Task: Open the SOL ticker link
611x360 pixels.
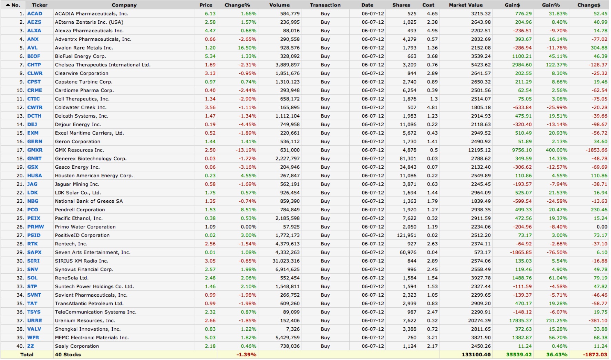Action: [x=32, y=278]
